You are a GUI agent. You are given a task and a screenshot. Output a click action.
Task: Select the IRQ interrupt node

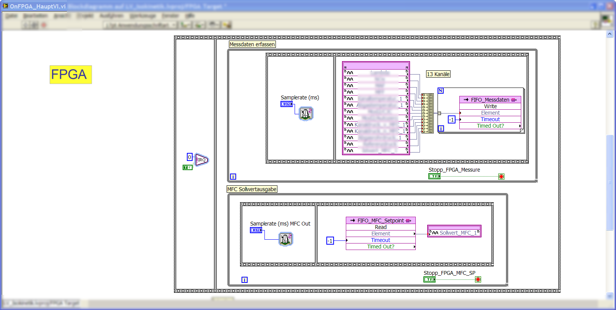click(202, 160)
